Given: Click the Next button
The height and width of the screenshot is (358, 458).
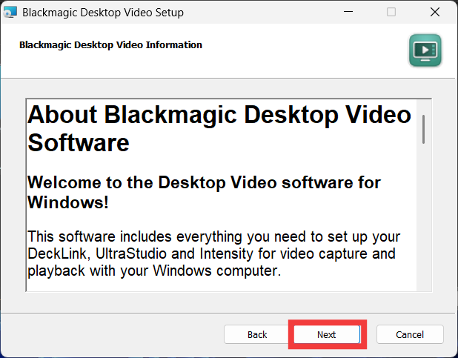Looking at the screenshot, I should pos(327,334).
